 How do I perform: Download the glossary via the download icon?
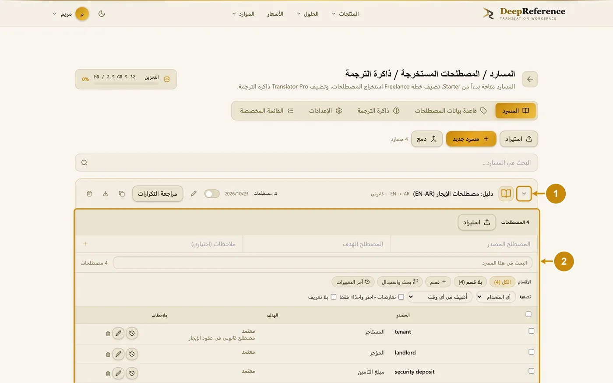(106, 193)
